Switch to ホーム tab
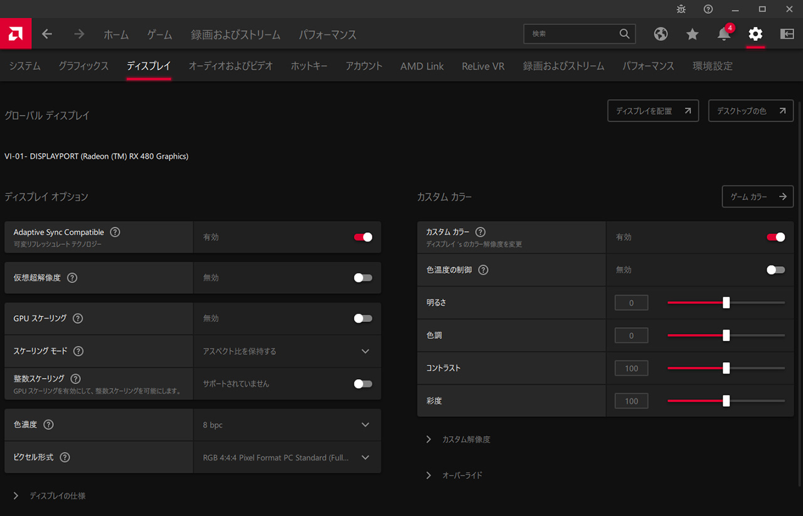803x516 pixels. coord(116,35)
